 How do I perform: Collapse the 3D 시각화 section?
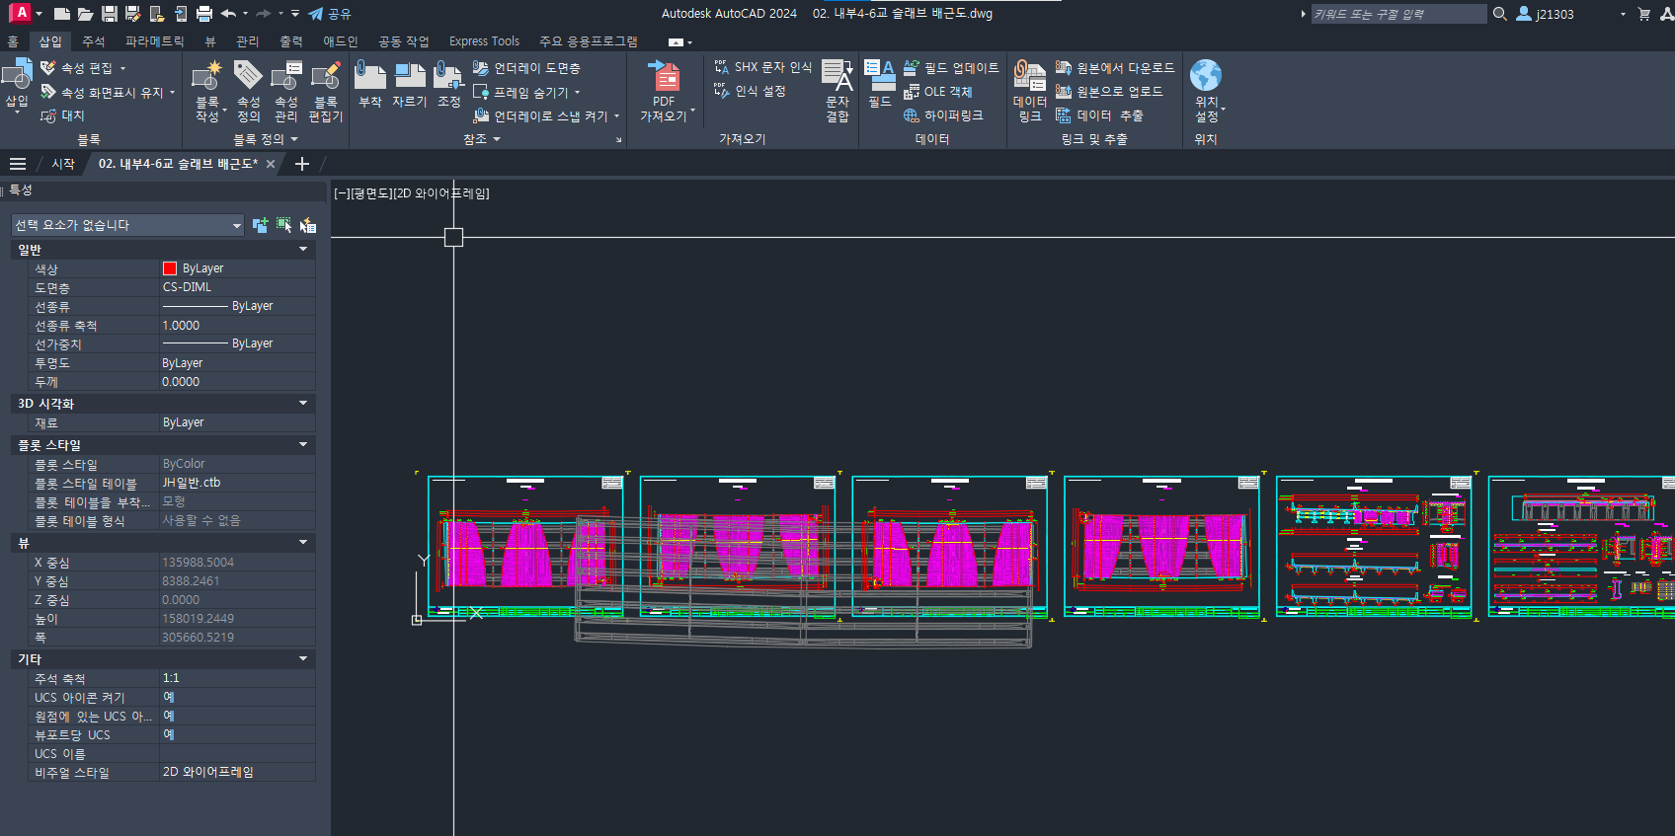[x=303, y=404]
